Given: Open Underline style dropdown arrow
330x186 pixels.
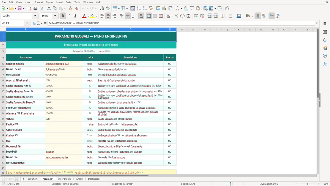Looking at the screenshot, I should tap(78, 16).
